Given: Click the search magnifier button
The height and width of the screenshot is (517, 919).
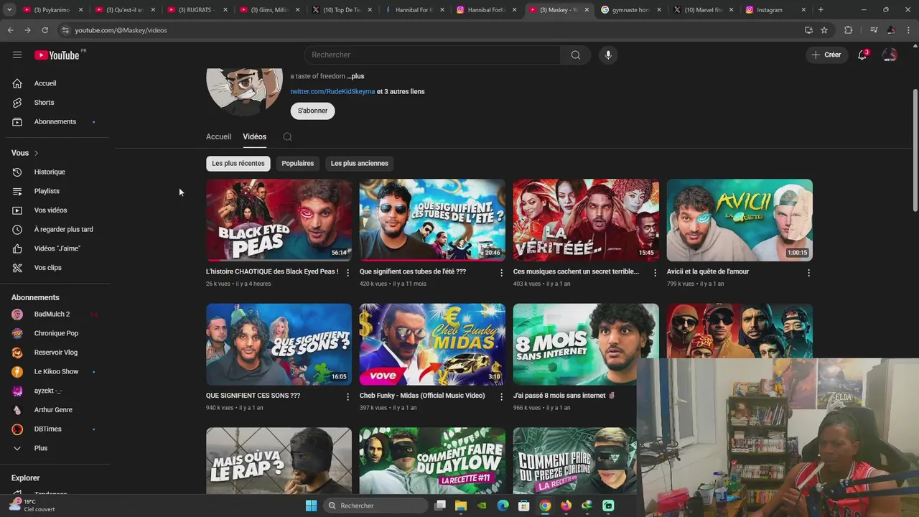Looking at the screenshot, I should (576, 55).
